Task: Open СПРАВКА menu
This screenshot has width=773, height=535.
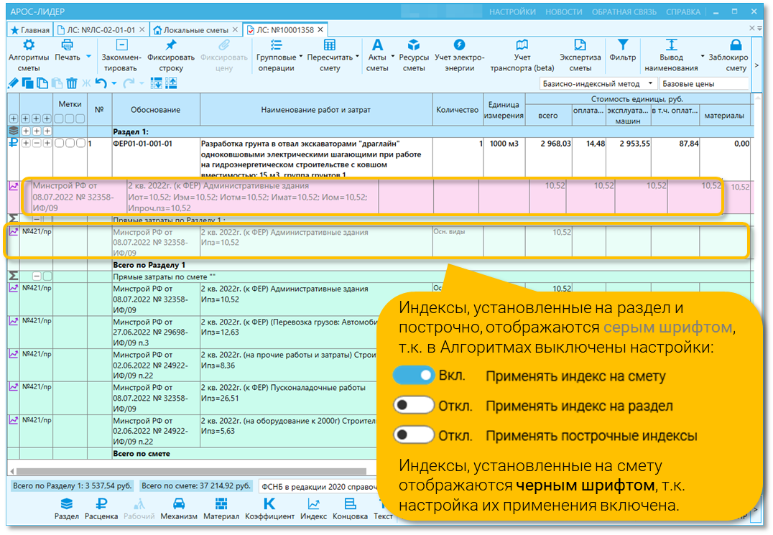Action: pyautogui.click(x=682, y=11)
